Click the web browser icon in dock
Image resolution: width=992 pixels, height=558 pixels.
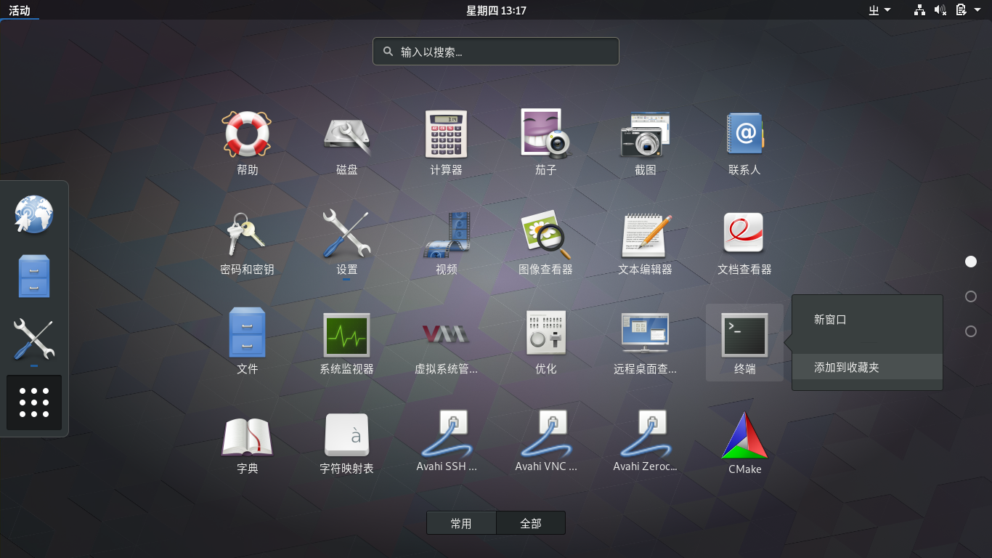point(34,214)
